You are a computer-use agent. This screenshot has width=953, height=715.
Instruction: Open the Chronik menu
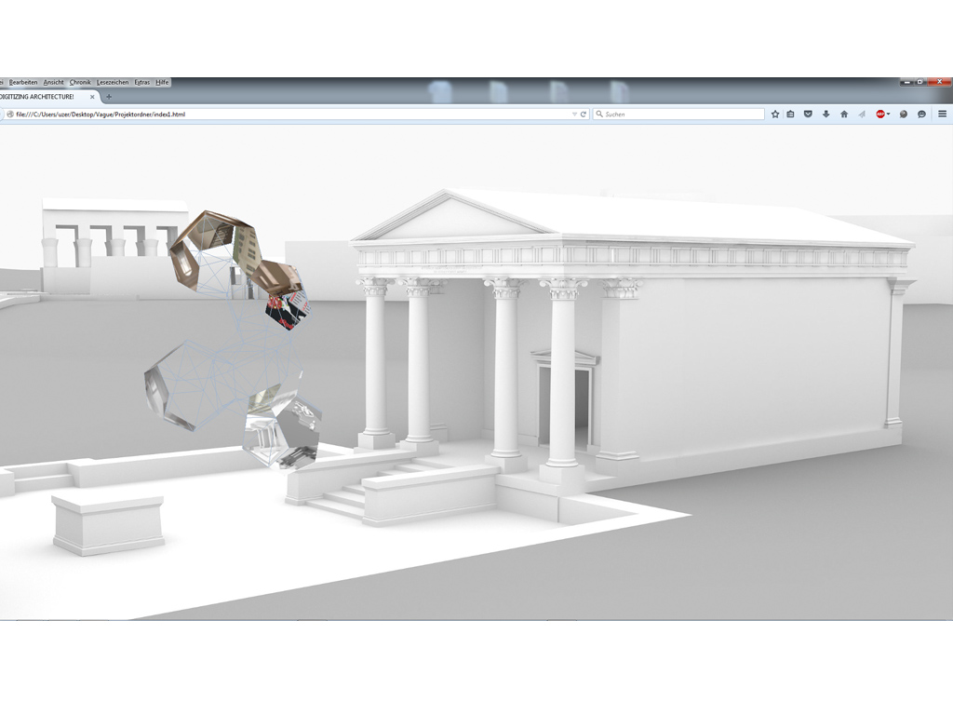[x=80, y=82]
